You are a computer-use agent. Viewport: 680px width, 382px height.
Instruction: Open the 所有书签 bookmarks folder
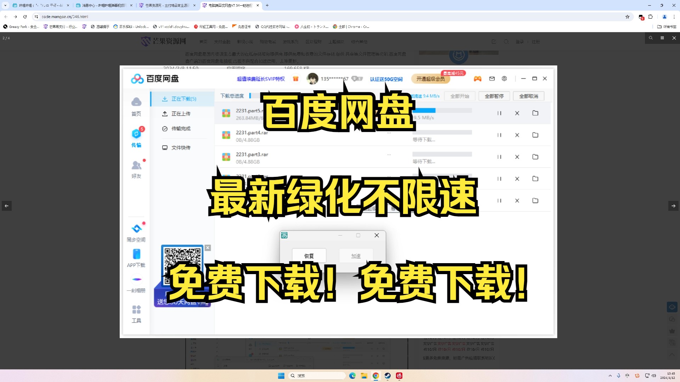pos(667,27)
